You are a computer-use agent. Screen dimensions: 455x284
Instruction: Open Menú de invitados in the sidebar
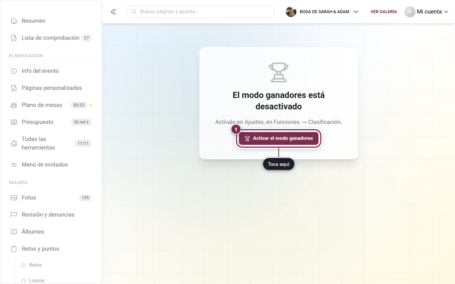click(51, 165)
